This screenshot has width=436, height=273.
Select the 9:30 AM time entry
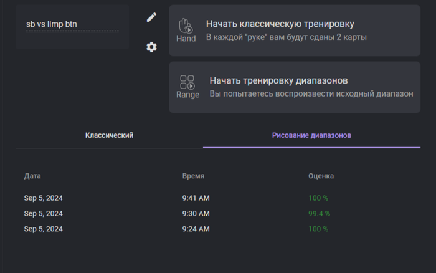[x=196, y=213]
